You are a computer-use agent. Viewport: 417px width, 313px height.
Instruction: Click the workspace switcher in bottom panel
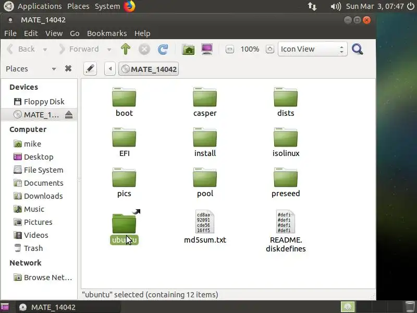[371, 307]
